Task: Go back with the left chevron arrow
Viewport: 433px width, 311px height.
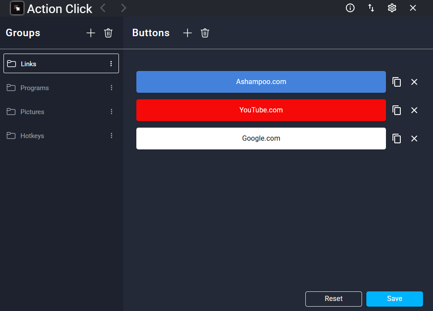Action: point(103,8)
